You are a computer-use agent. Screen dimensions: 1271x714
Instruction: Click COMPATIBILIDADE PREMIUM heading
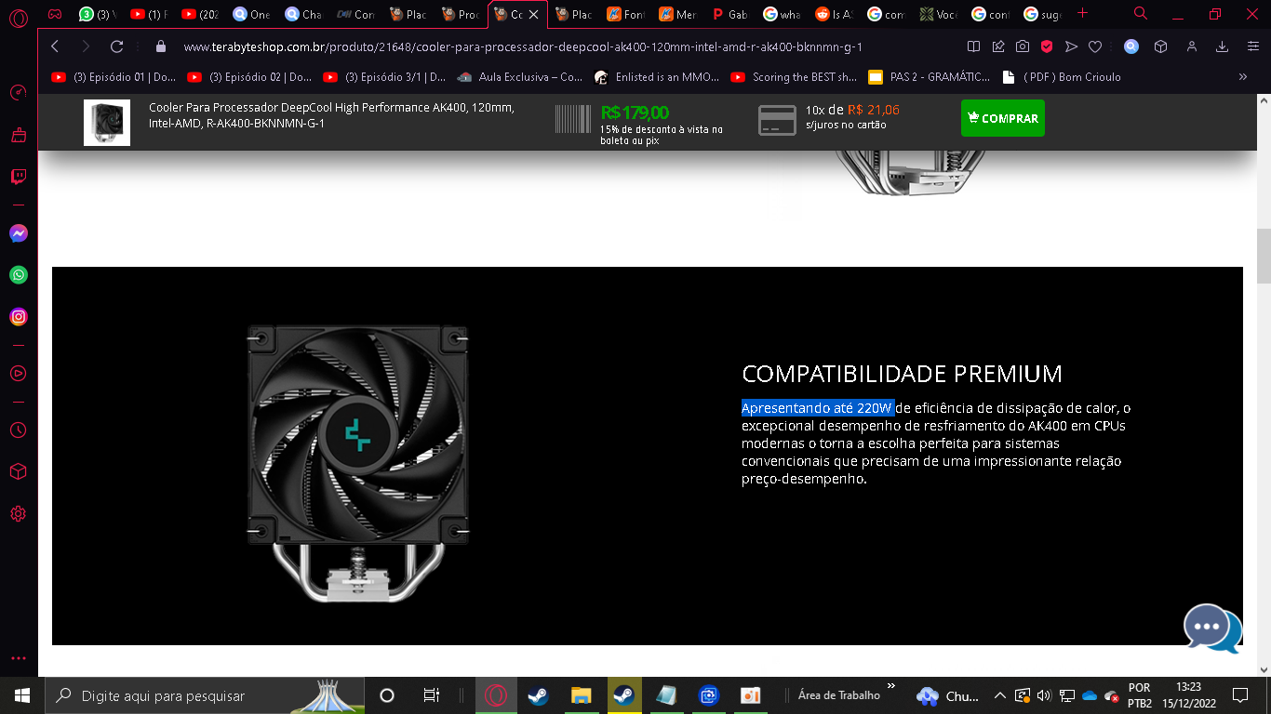coord(902,374)
